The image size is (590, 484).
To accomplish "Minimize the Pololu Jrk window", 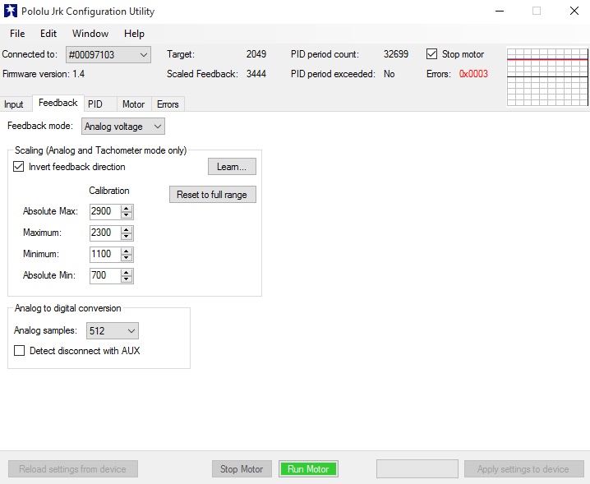I will tap(500, 11).
